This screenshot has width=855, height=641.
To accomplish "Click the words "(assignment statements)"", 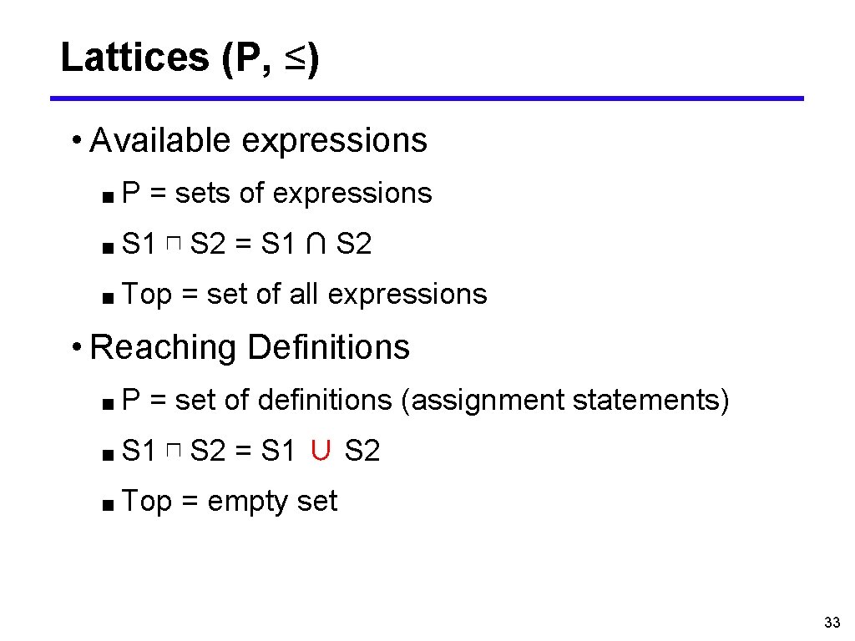I will [x=565, y=401].
